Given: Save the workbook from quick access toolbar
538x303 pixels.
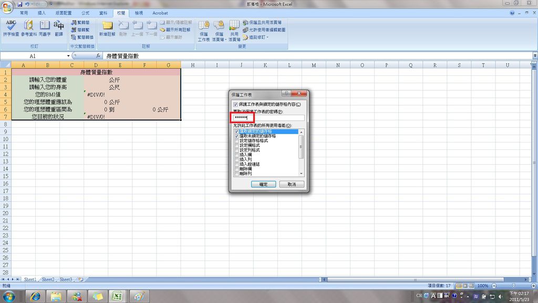Looking at the screenshot, I should [20, 4].
